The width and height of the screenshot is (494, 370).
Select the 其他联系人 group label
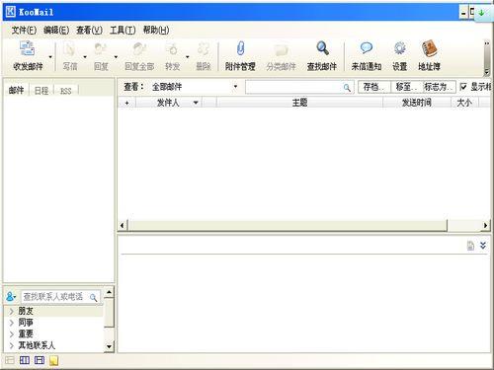tap(37, 345)
